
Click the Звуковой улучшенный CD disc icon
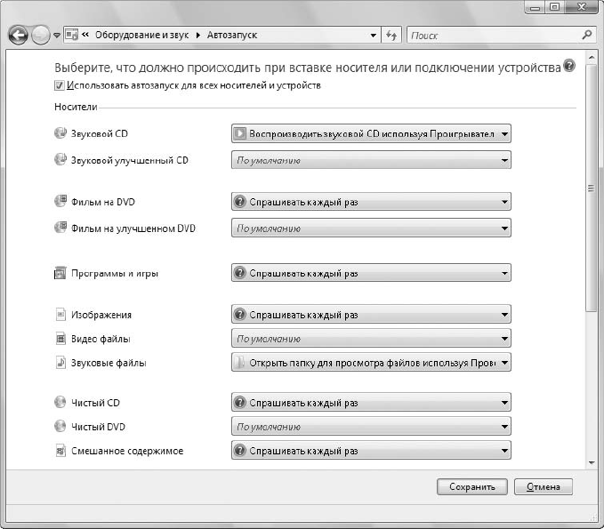[60, 159]
